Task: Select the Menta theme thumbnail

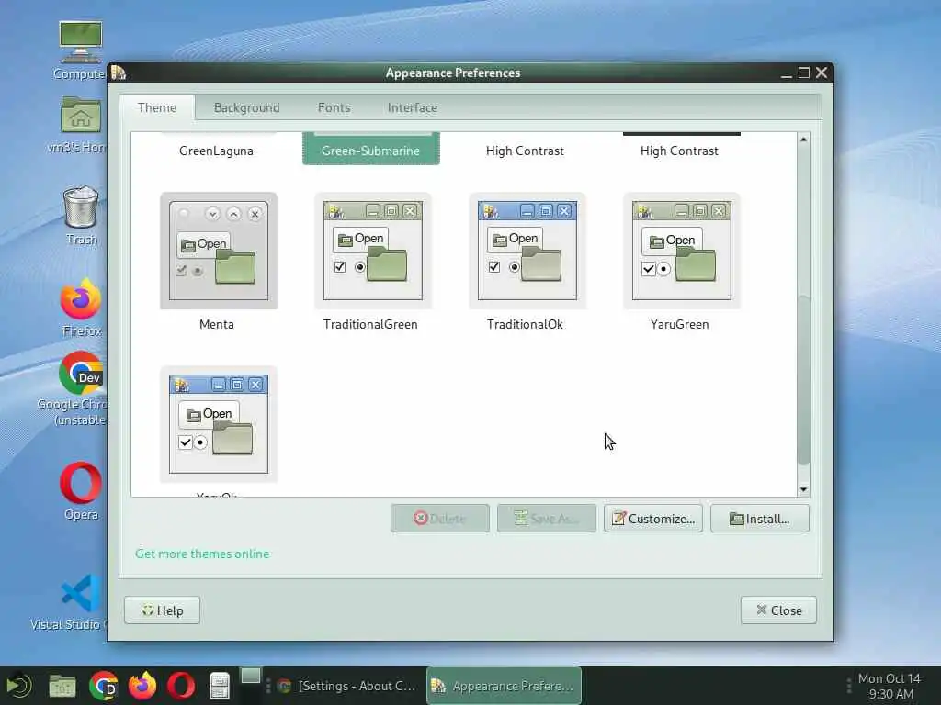Action: pyautogui.click(x=219, y=251)
